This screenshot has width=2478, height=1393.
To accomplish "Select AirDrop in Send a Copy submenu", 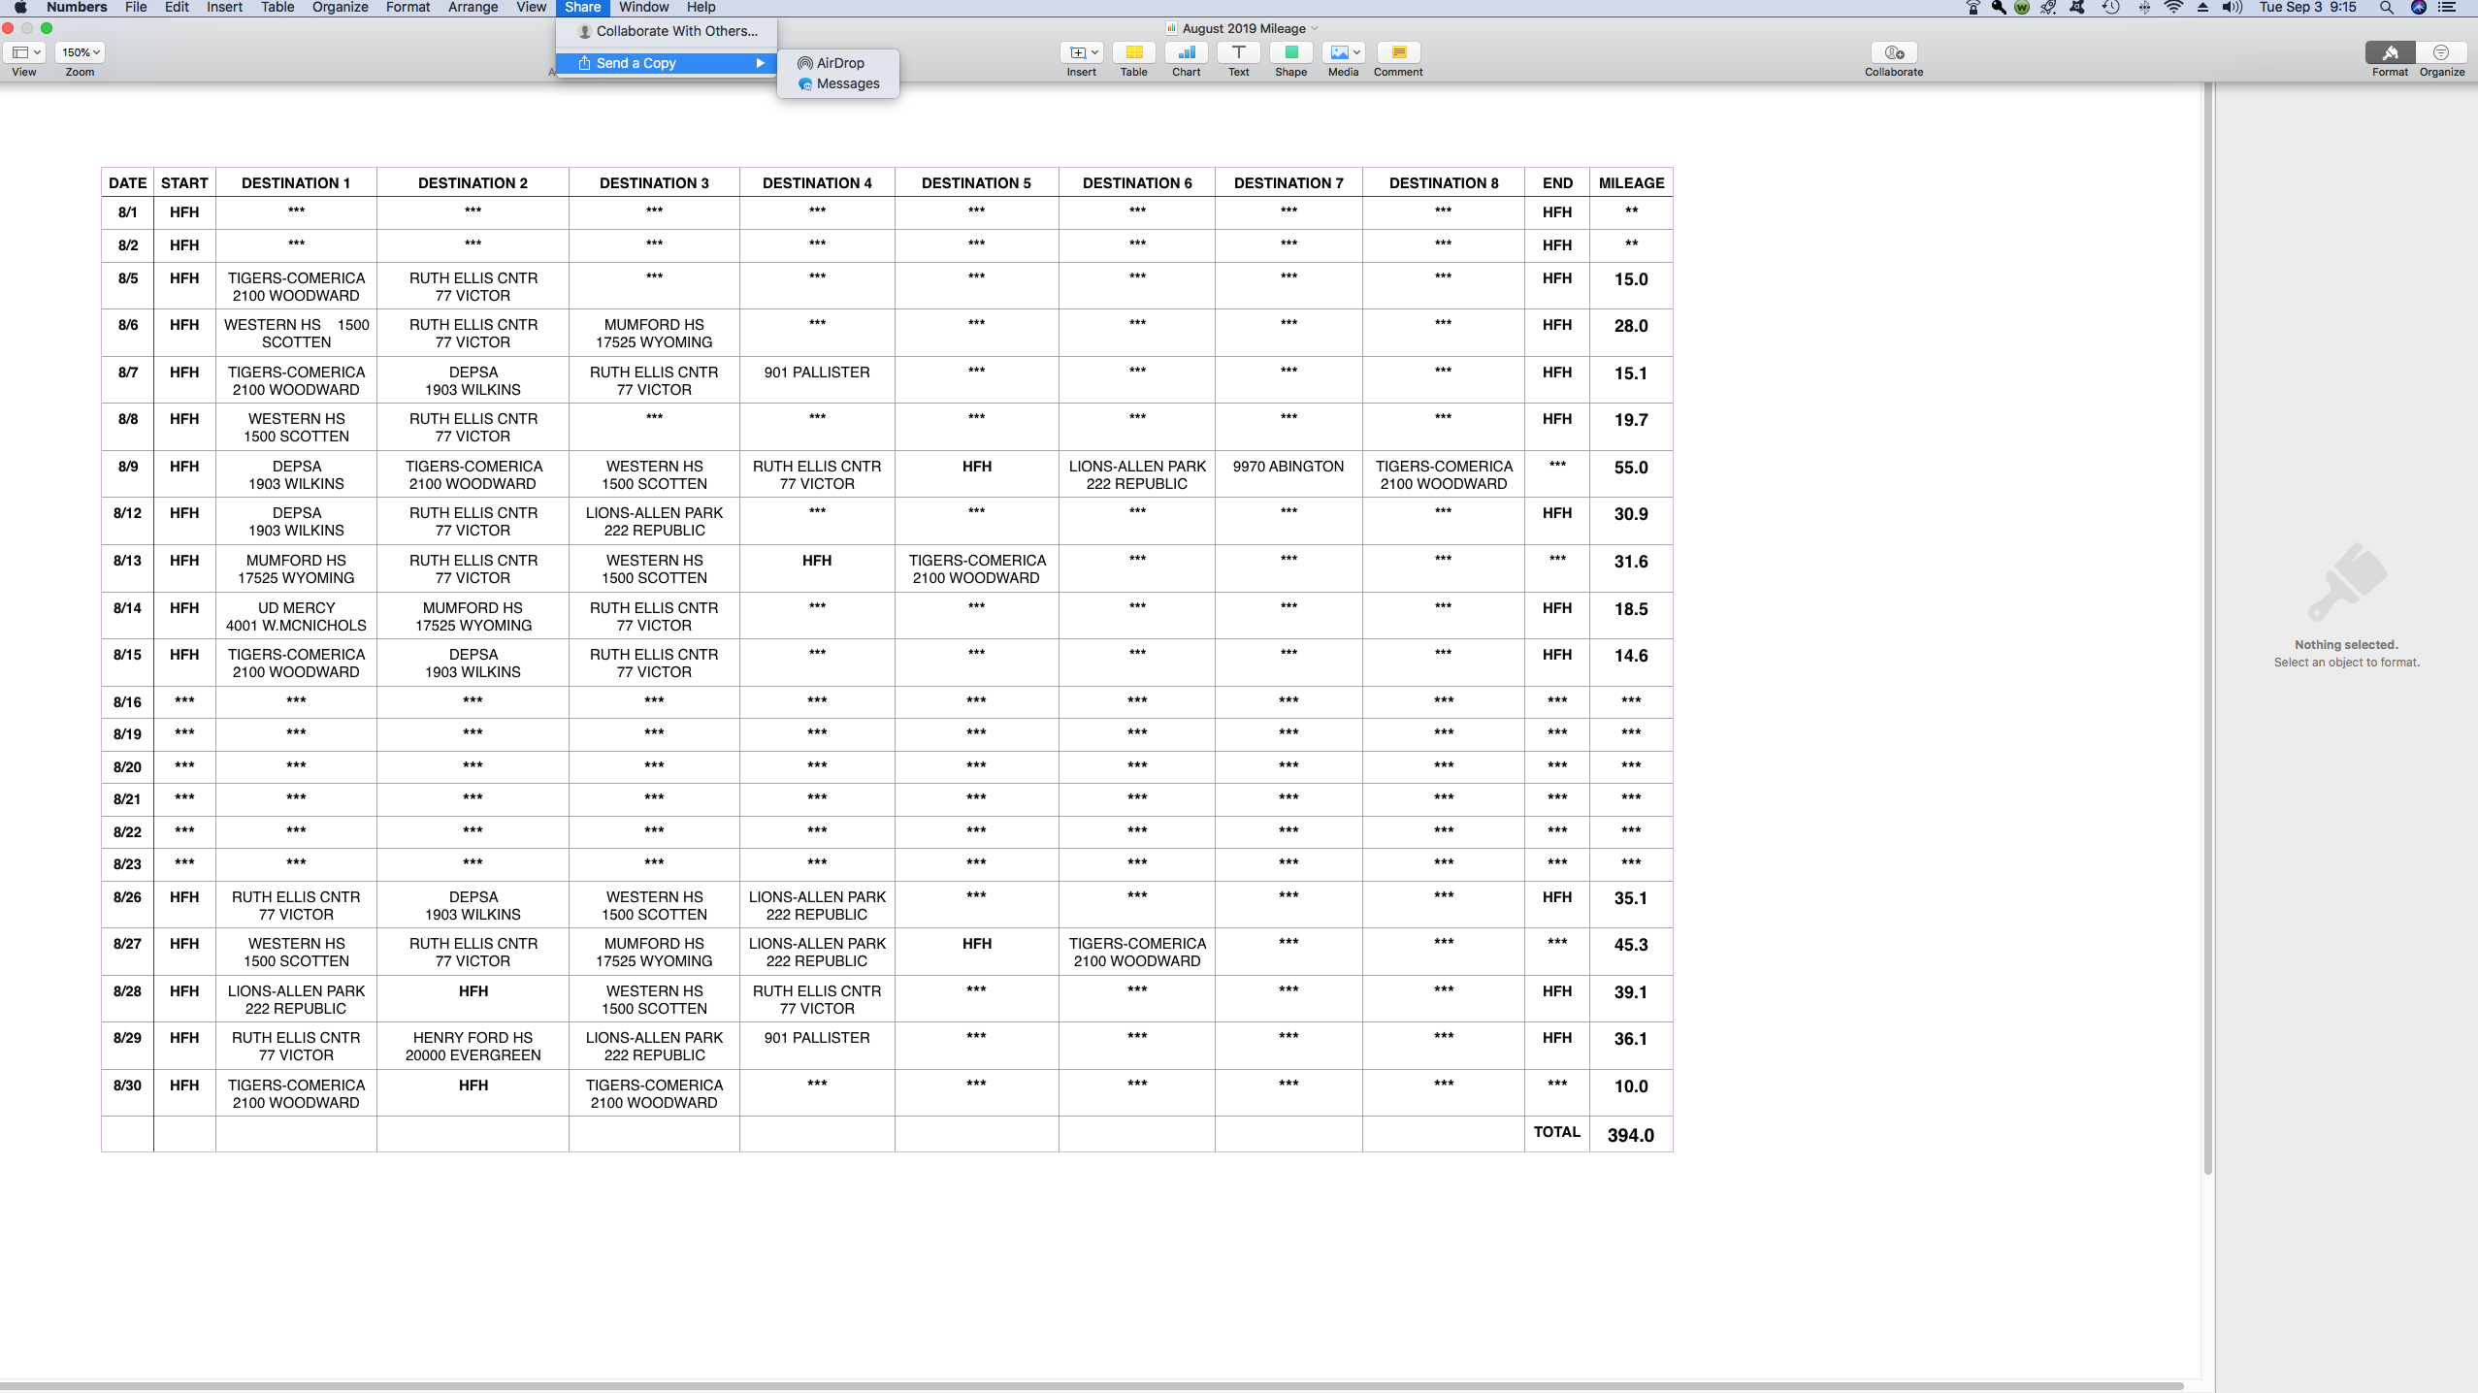I will coord(839,63).
